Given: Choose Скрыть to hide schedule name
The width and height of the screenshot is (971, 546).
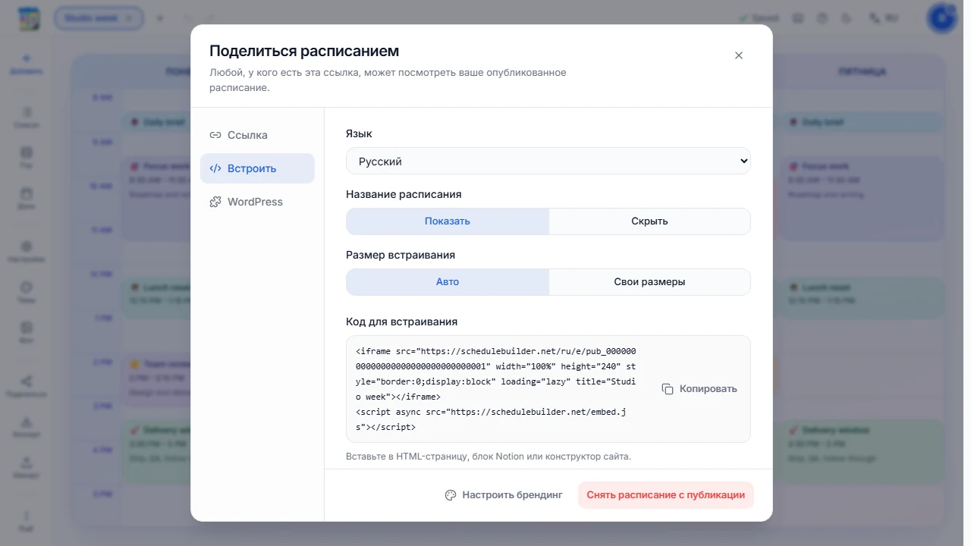Looking at the screenshot, I should coord(649,221).
